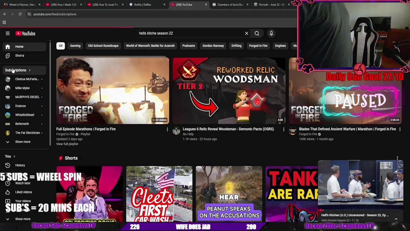Open Blades That Defined Ancient Warfare title

(347, 129)
